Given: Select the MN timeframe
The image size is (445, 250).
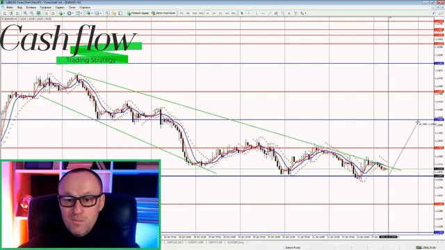Looking at the screenshot, I should 234,13.
